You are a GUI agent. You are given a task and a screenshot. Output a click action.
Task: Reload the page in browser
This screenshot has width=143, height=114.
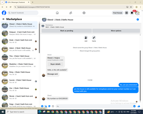point(11,7)
